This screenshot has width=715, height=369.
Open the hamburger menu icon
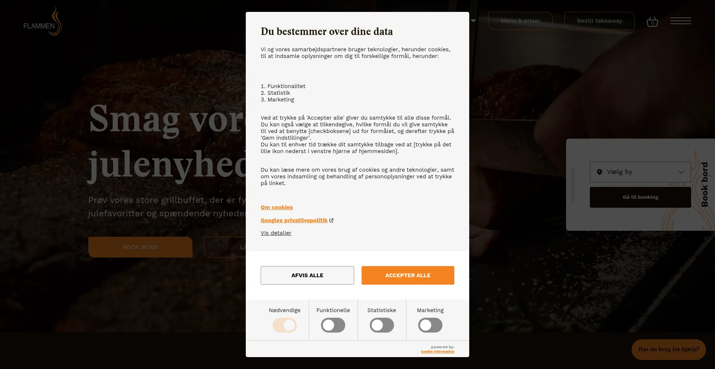pos(680,21)
